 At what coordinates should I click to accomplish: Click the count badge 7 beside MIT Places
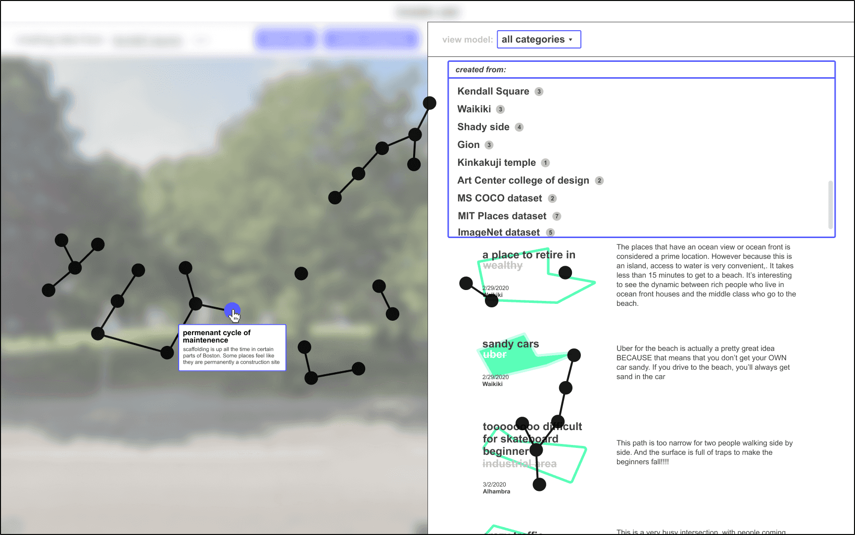[x=557, y=216]
